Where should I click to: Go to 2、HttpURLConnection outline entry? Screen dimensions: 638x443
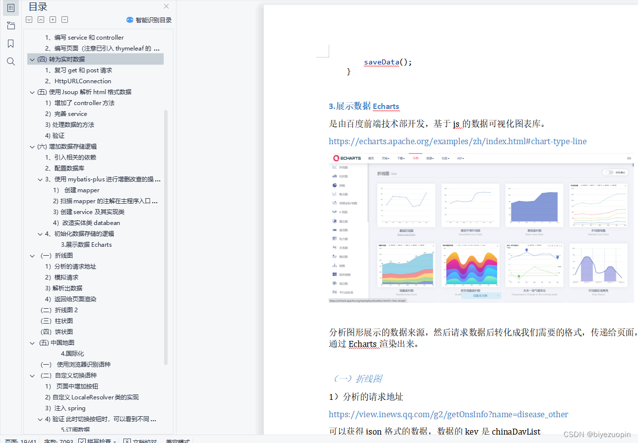coord(78,81)
